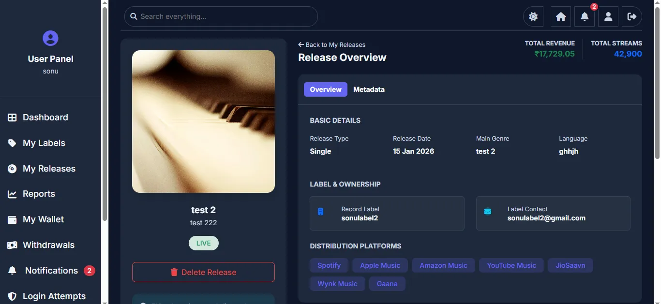Open Dashboard from the sidebar
The image size is (661, 304).
point(51,117)
